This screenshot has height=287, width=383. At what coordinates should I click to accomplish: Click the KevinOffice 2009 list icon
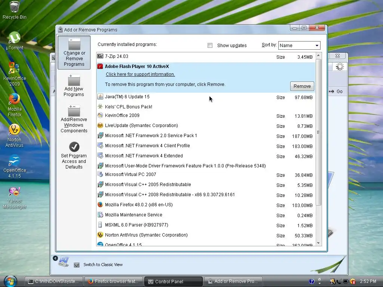[x=100, y=115]
